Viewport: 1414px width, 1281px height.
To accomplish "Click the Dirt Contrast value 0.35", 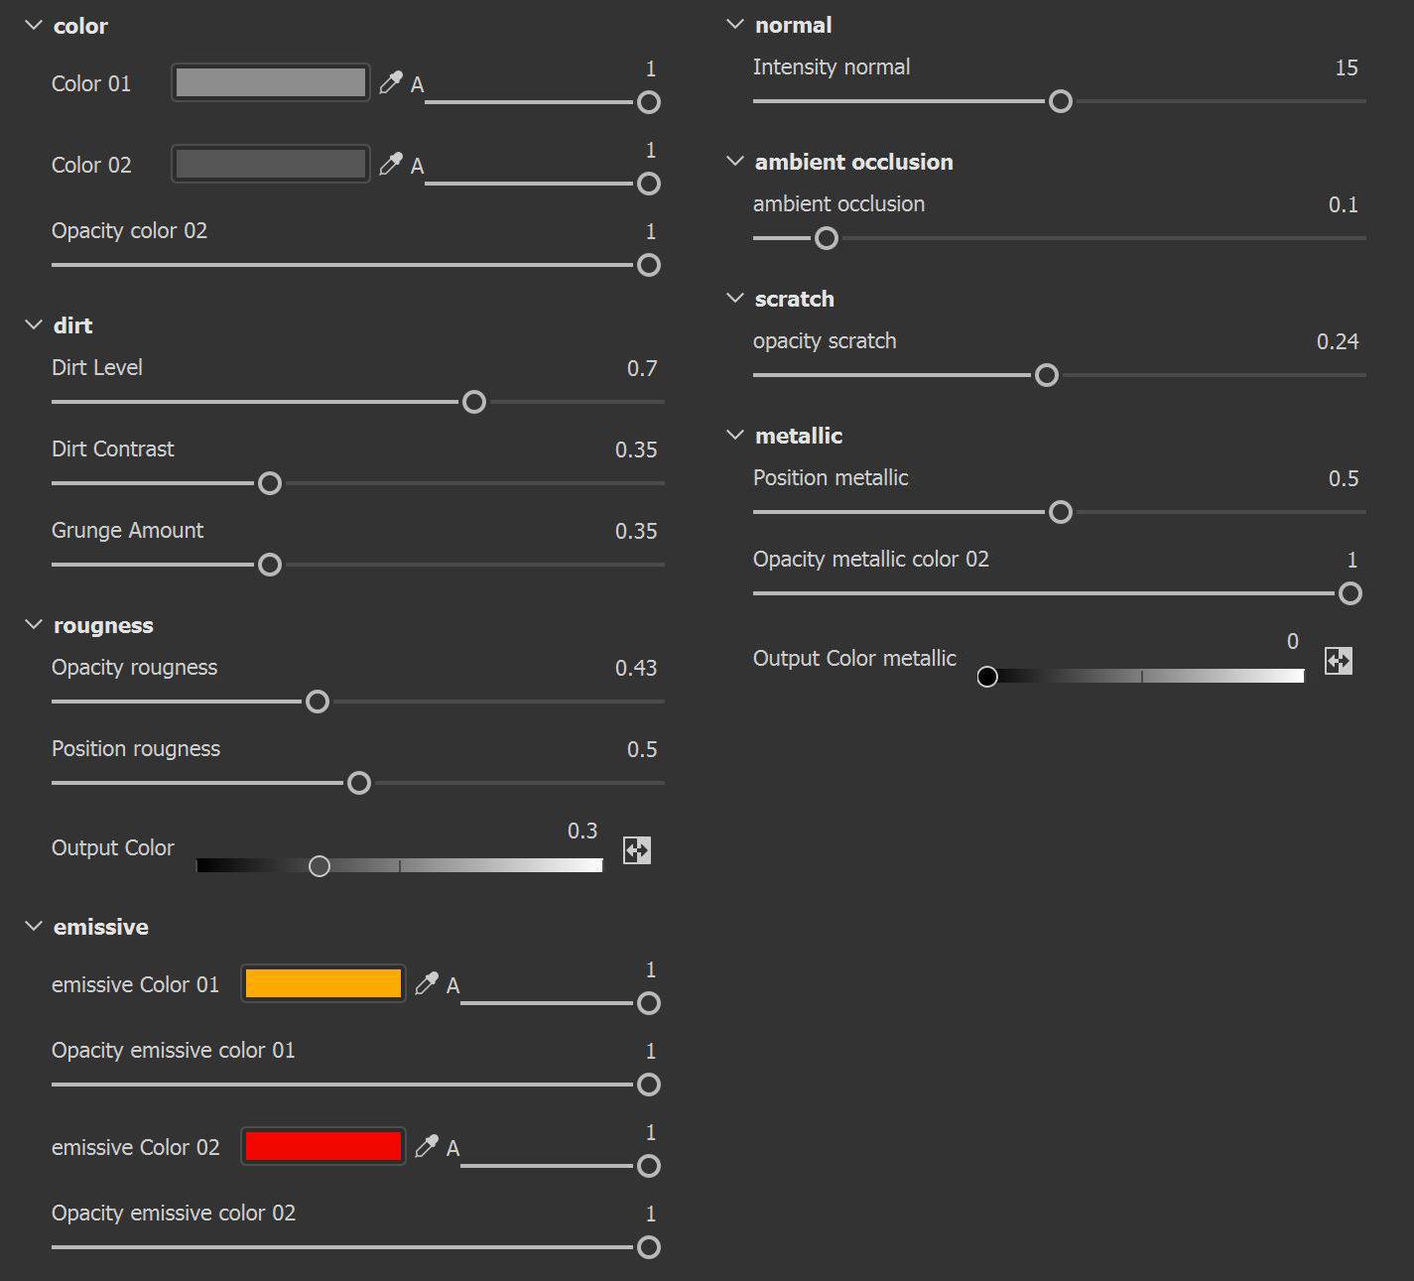I will [636, 449].
